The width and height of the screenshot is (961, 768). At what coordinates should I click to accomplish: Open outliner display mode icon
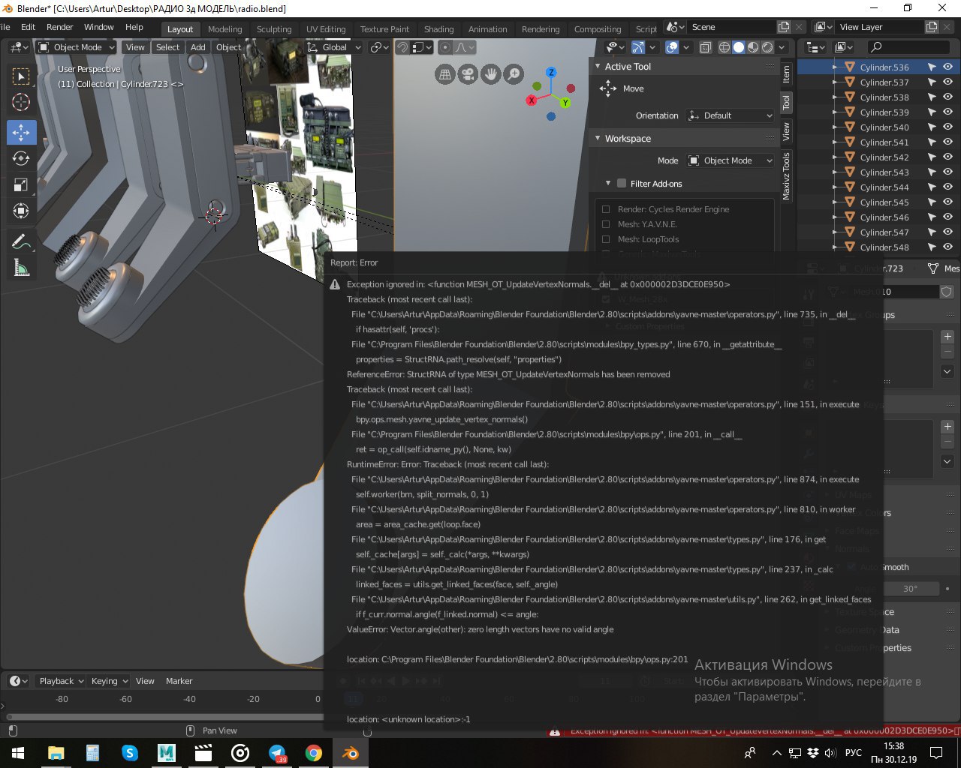click(x=815, y=47)
